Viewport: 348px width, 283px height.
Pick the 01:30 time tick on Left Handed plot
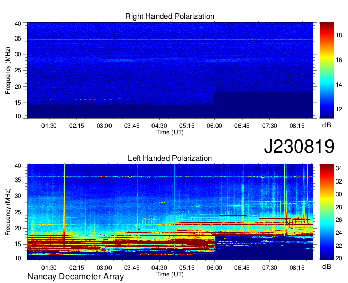(x=49, y=268)
